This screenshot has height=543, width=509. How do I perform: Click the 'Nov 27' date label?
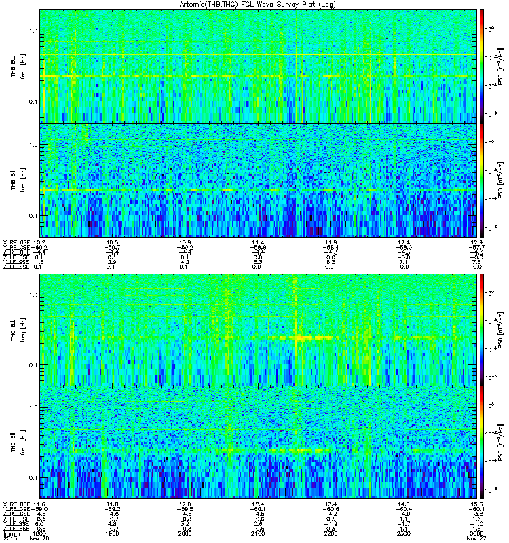(x=476, y=538)
